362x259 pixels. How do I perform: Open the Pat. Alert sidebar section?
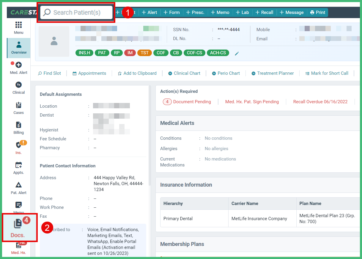[18, 188]
